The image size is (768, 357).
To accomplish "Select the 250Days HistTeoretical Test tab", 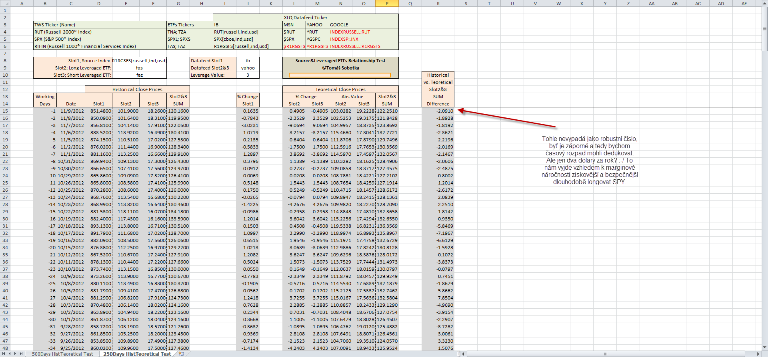I will [x=137, y=354].
